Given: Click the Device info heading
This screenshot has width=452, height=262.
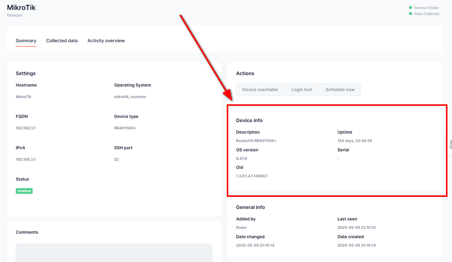Looking at the screenshot, I should pos(249,120).
